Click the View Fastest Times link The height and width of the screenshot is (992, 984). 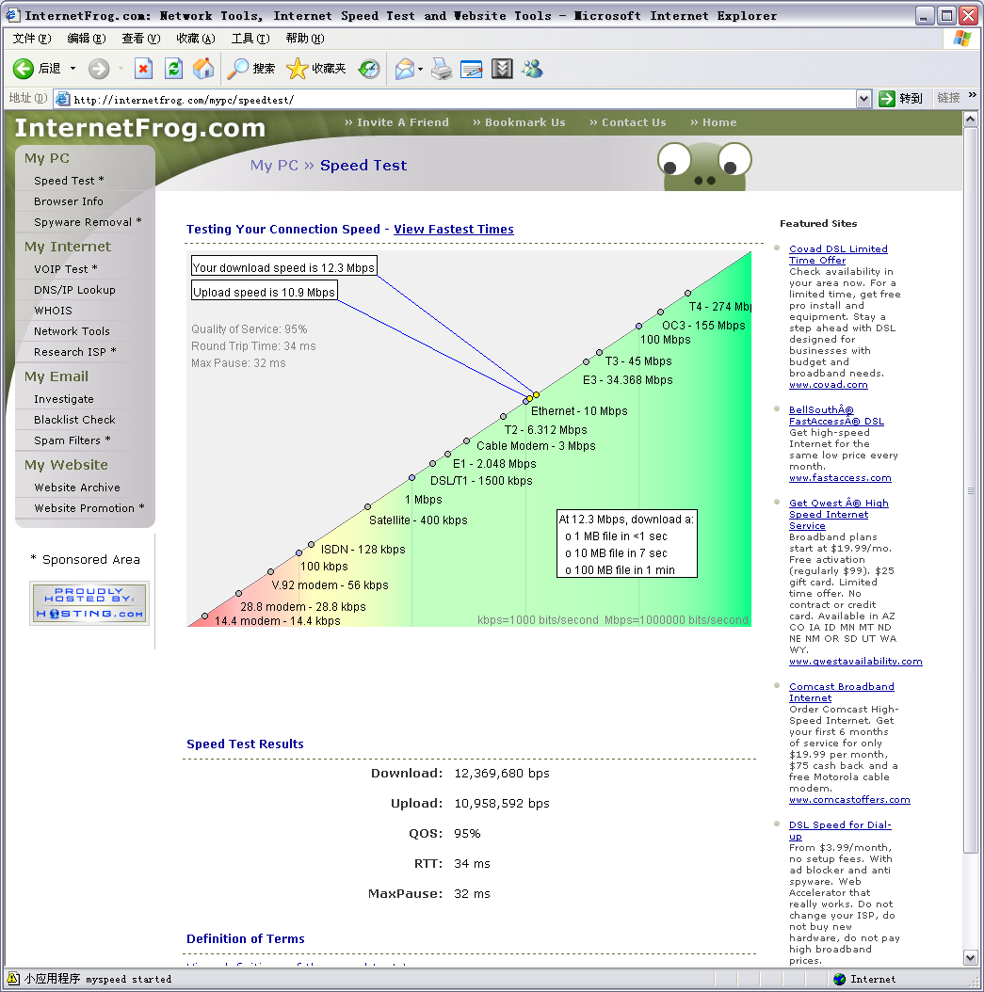click(454, 229)
